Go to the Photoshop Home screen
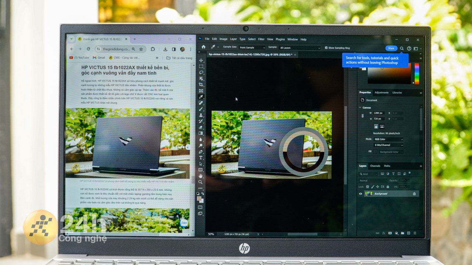The width and height of the screenshot is (472, 265). [203, 47]
